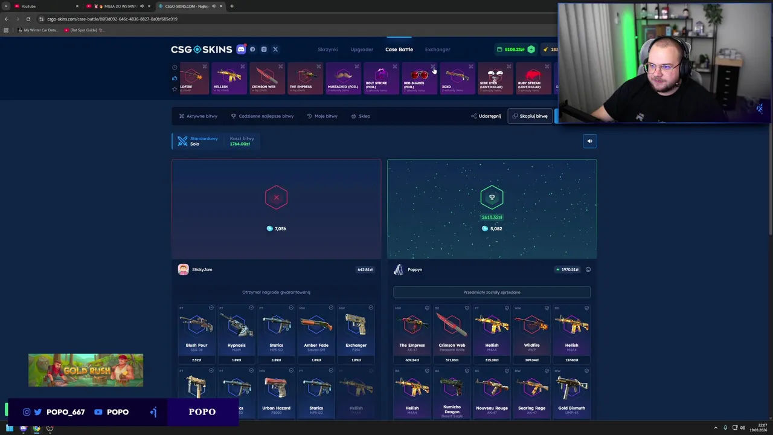
Task: Open the Facebook icon in site header
Action: coord(252,50)
